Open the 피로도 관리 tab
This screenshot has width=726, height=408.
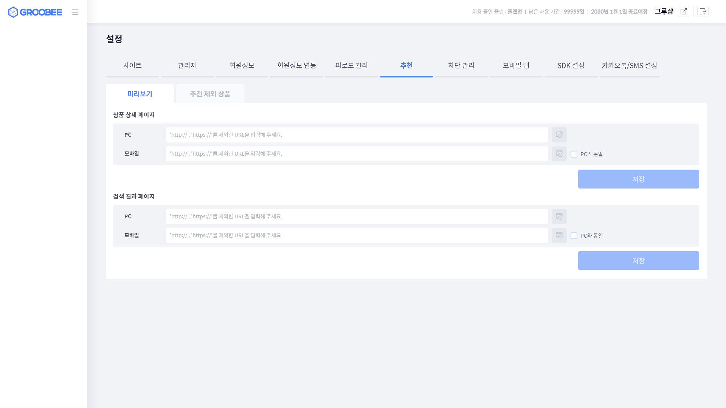(351, 66)
